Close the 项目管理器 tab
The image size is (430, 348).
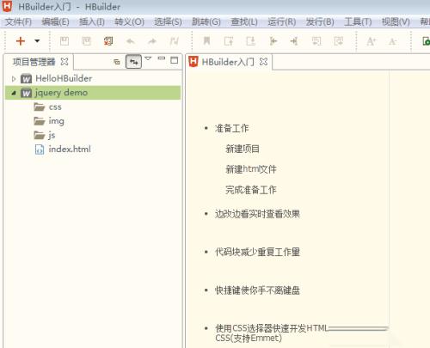(64, 62)
